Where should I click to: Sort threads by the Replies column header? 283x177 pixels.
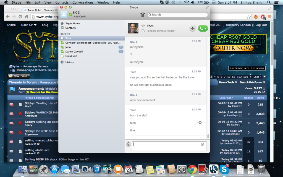click(x=248, y=98)
